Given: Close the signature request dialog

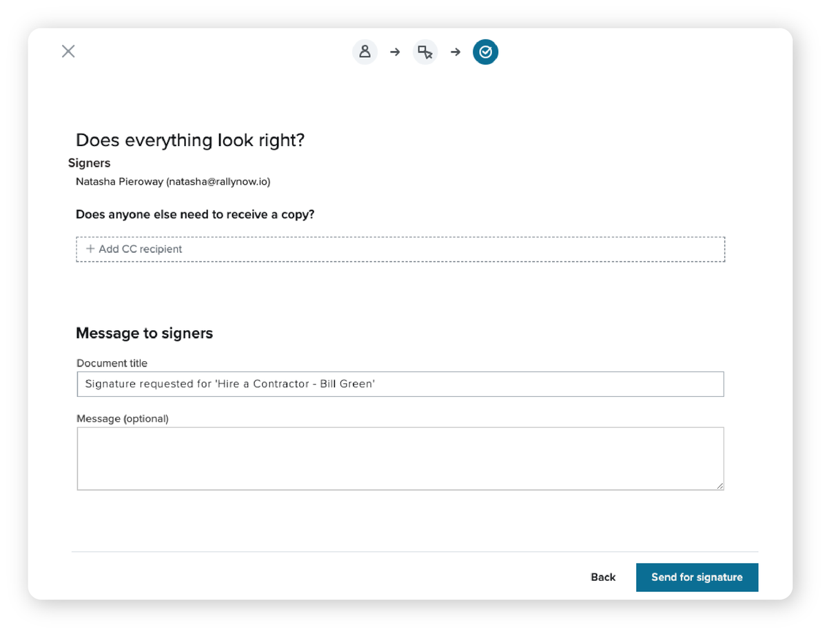Looking at the screenshot, I should 68,51.
